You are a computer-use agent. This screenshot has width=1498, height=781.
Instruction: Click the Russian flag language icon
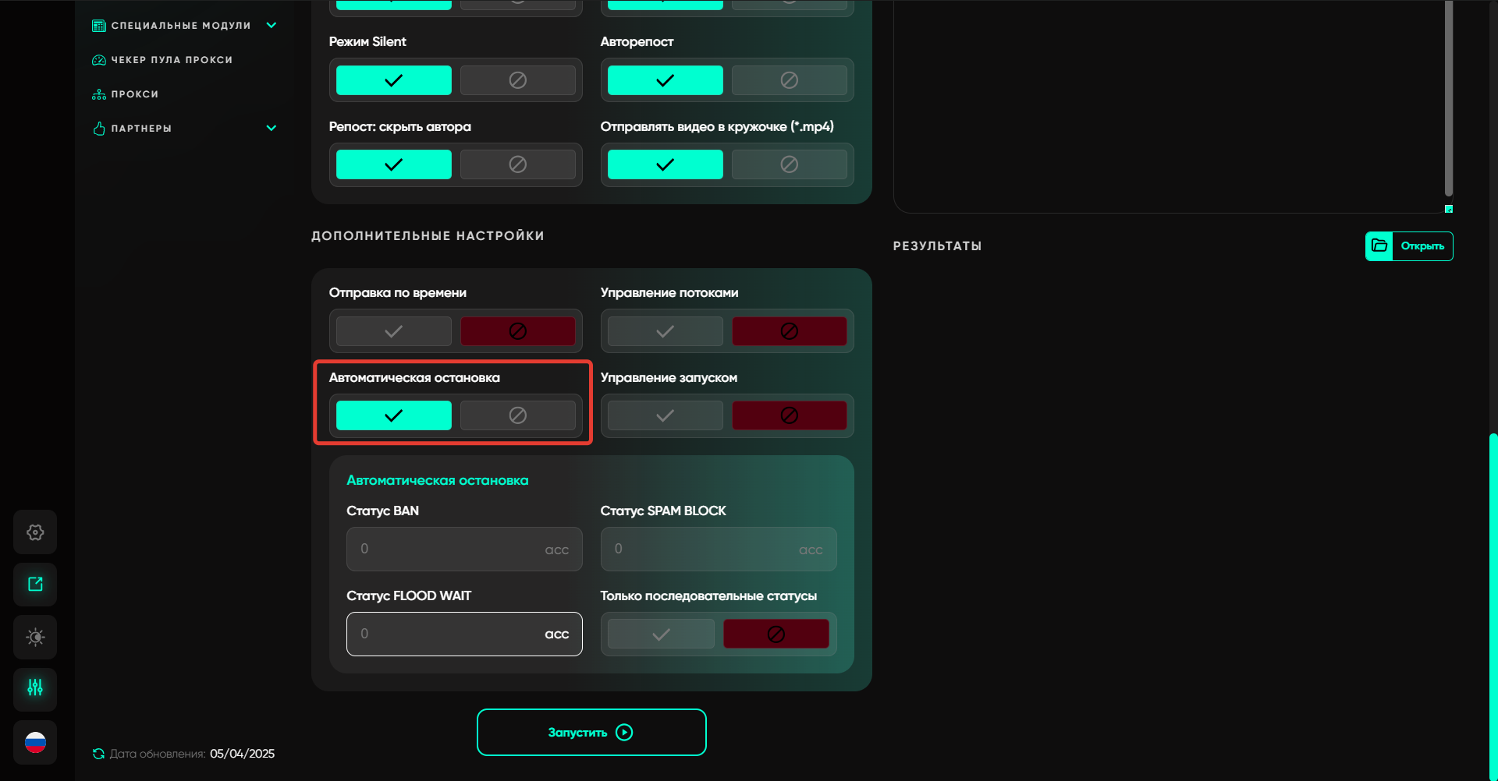(35, 743)
